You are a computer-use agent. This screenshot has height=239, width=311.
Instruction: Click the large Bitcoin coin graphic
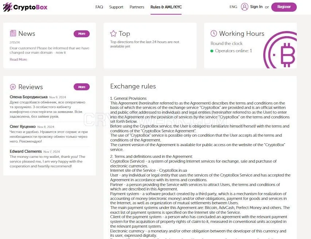point(280,50)
